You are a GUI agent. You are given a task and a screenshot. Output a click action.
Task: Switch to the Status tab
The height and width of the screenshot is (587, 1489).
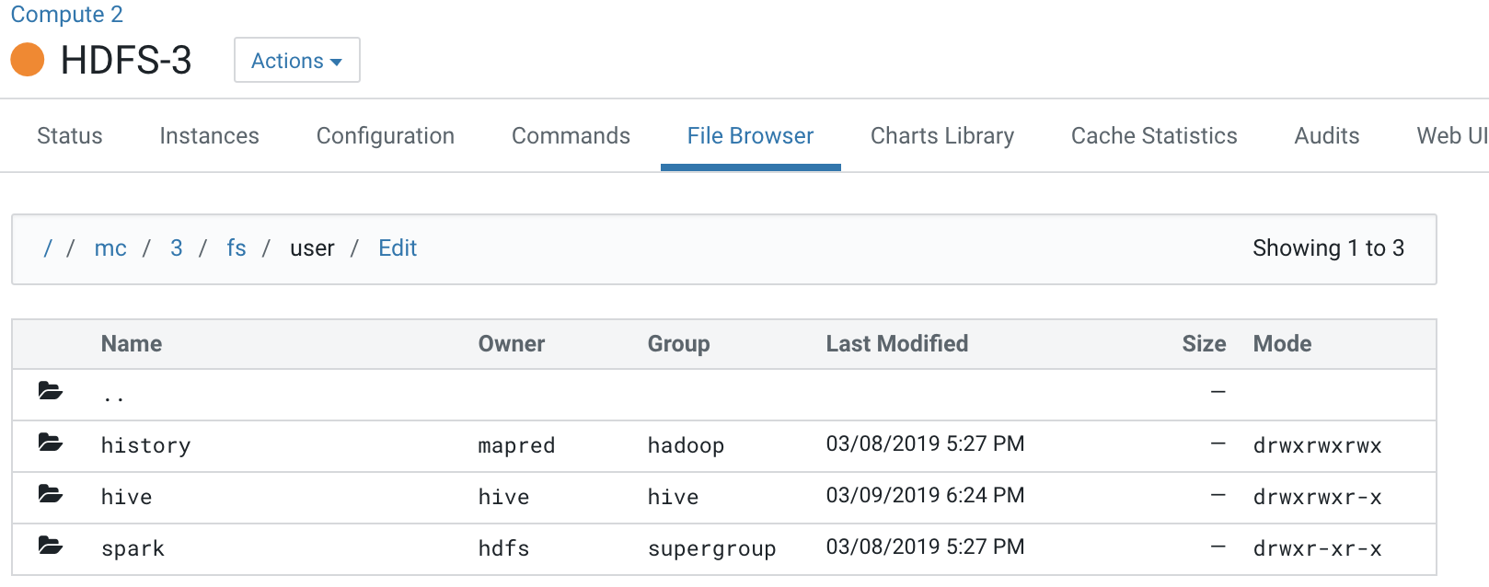click(x=70, y=136)
